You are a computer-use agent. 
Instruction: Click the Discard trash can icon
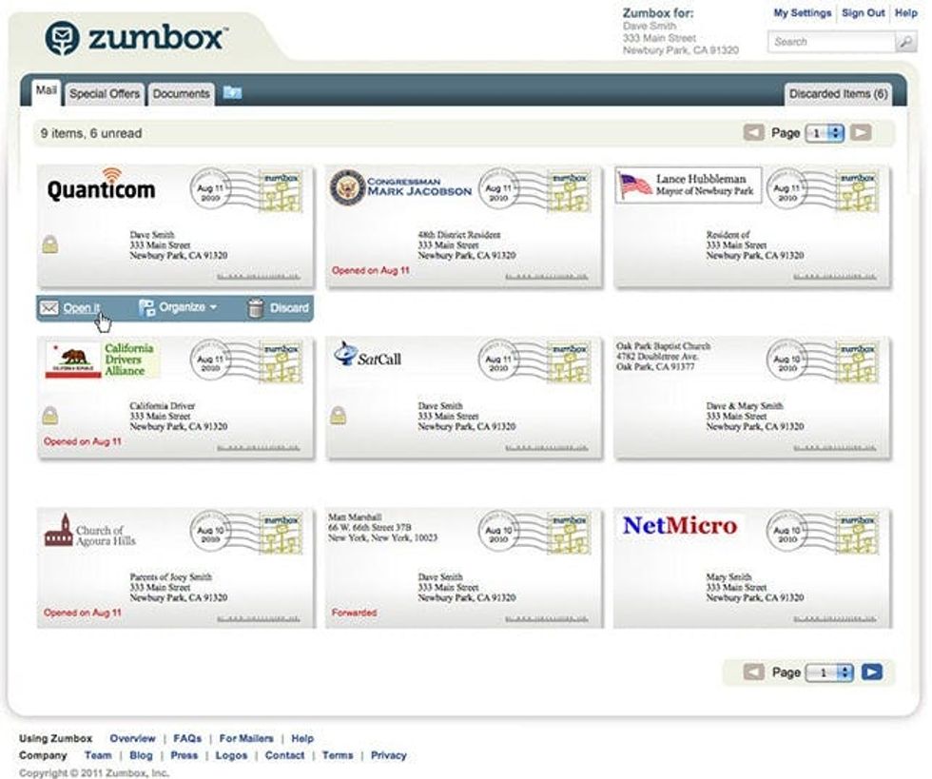(255, 308)
